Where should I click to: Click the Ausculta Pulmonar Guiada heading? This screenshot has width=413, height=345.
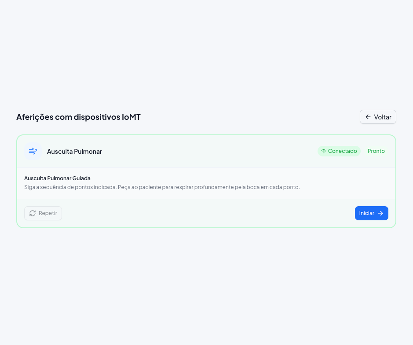click(x=58, y=178)
